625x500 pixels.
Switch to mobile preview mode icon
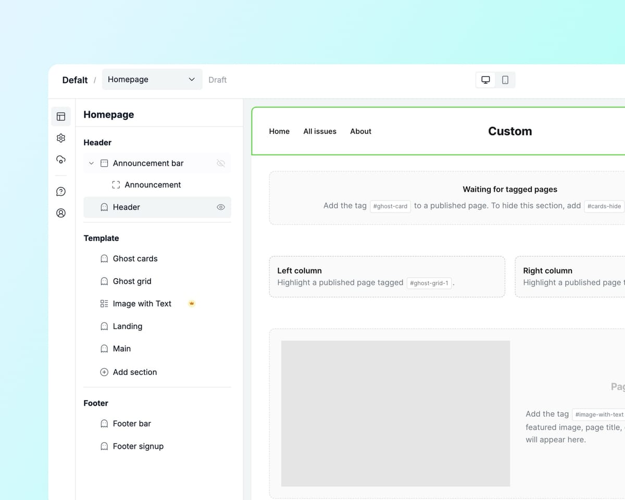point(504,79)
